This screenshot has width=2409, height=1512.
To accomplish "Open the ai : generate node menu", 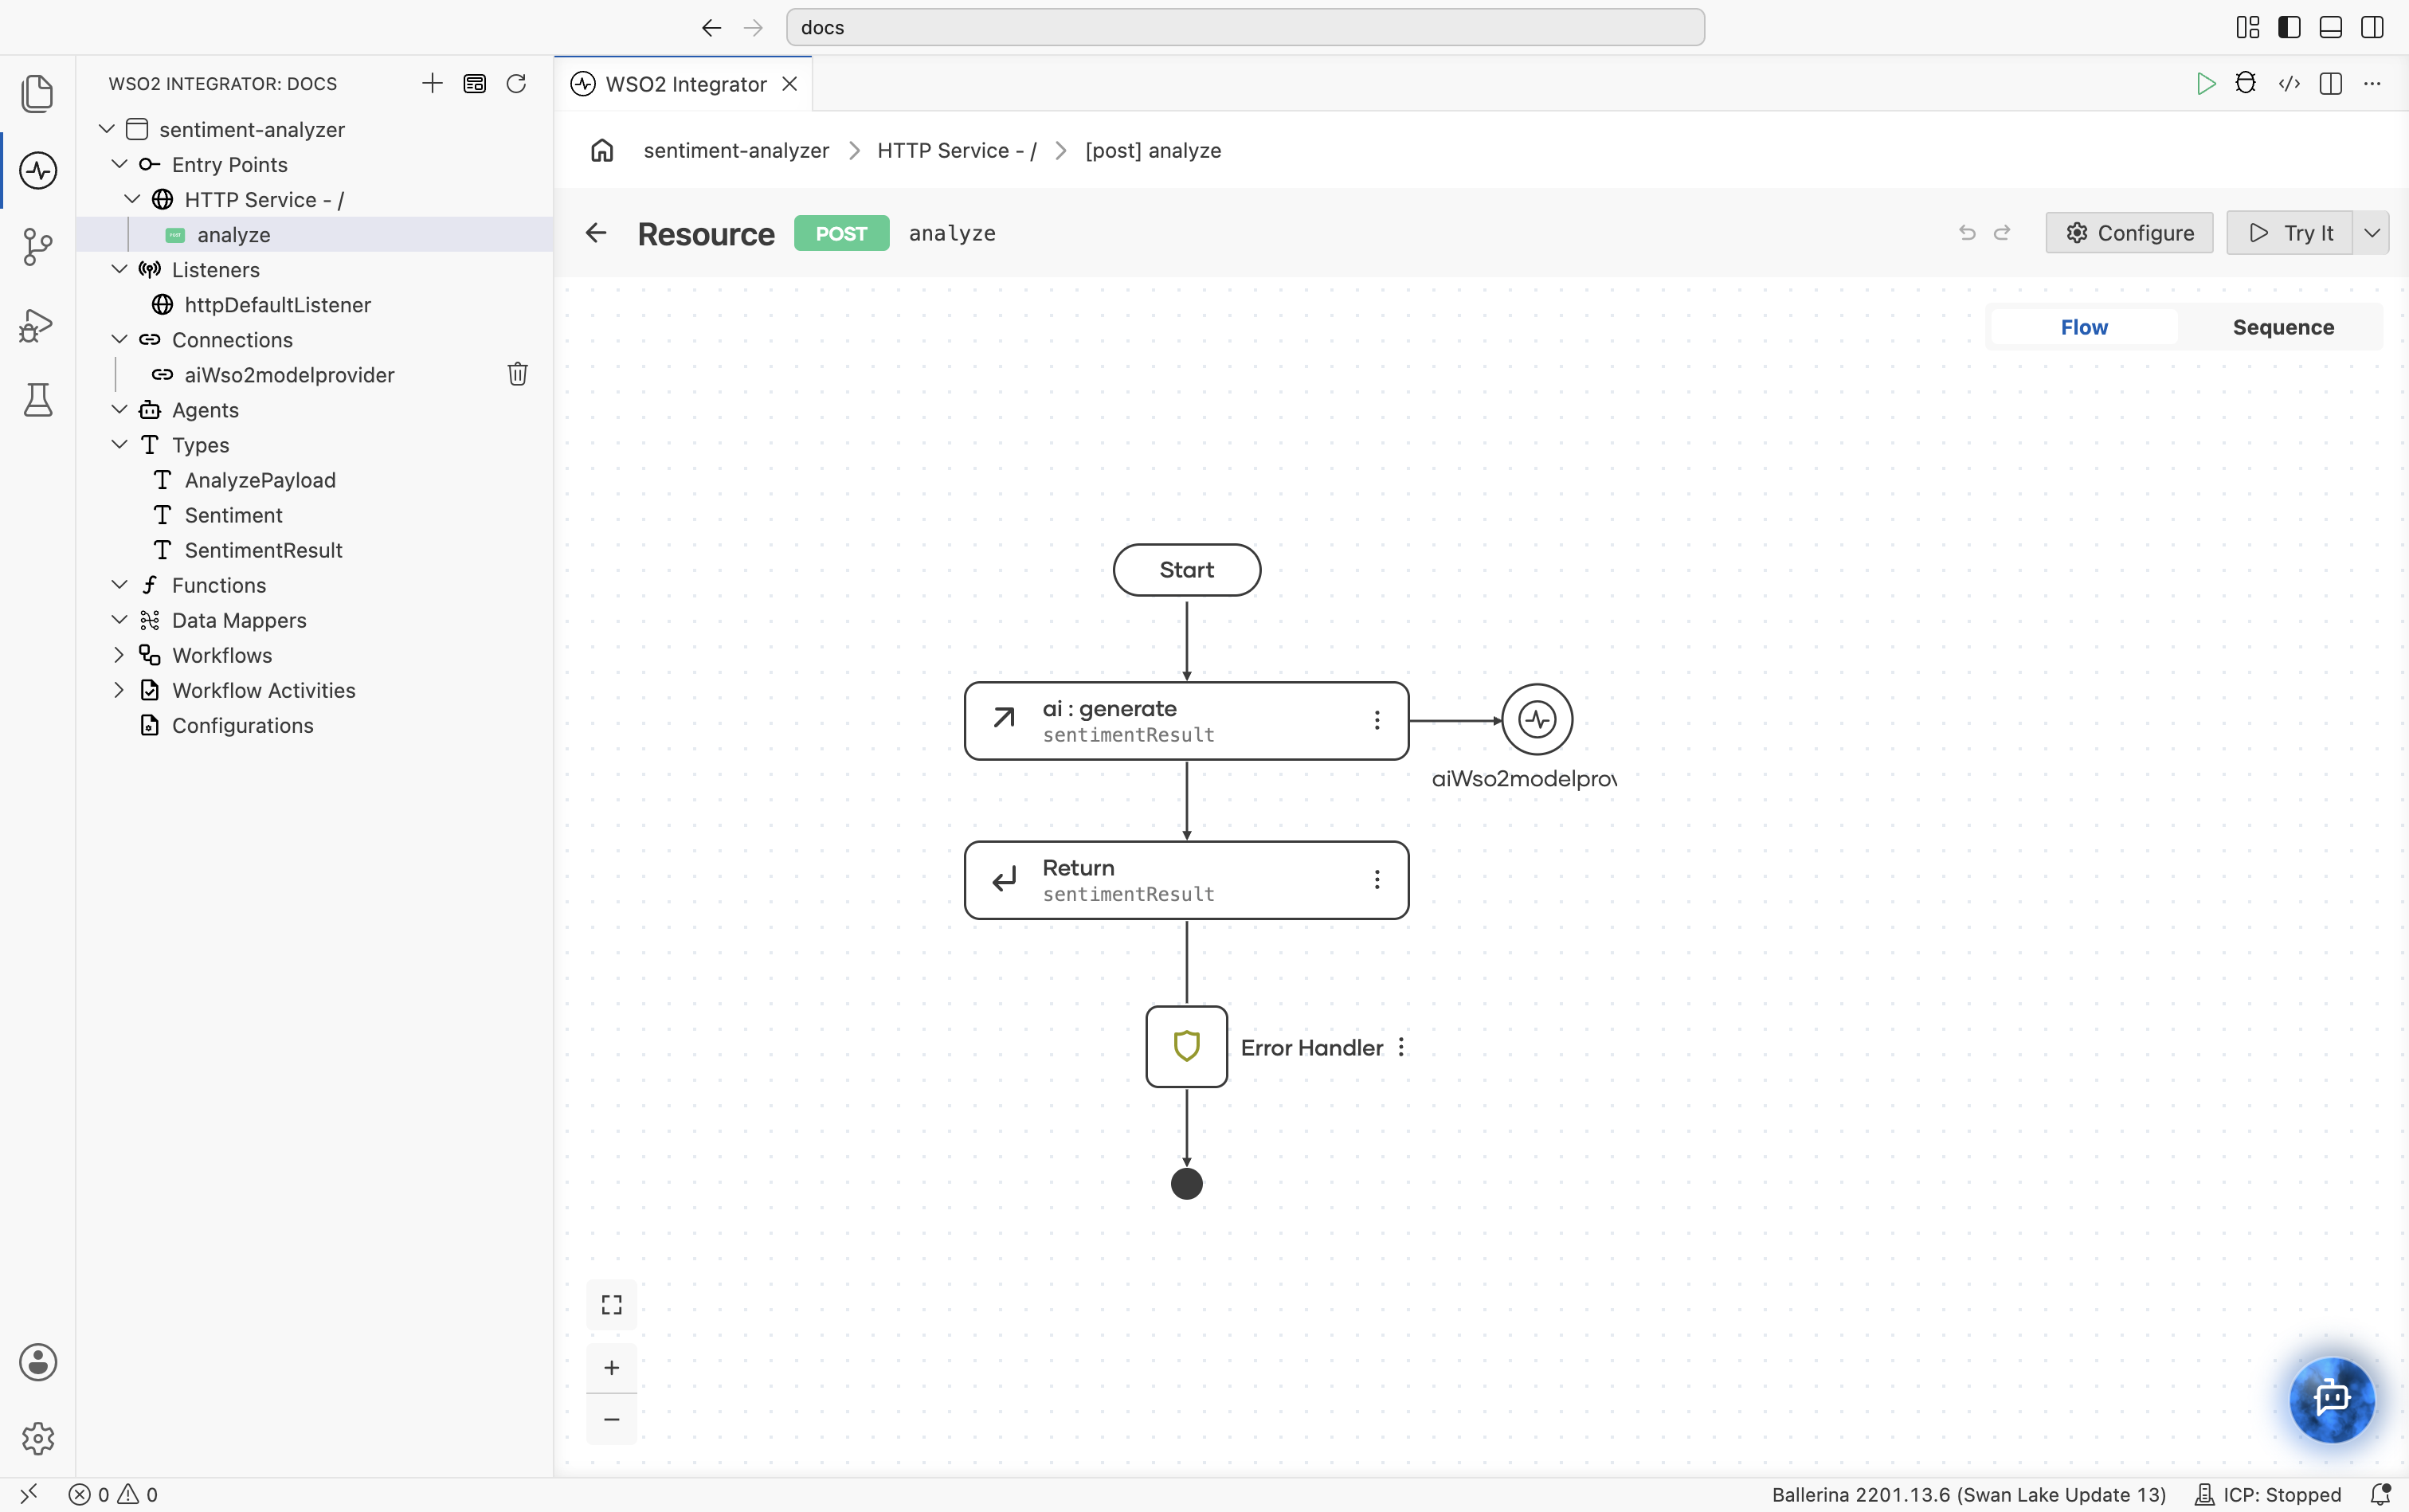I will 1377,720.
